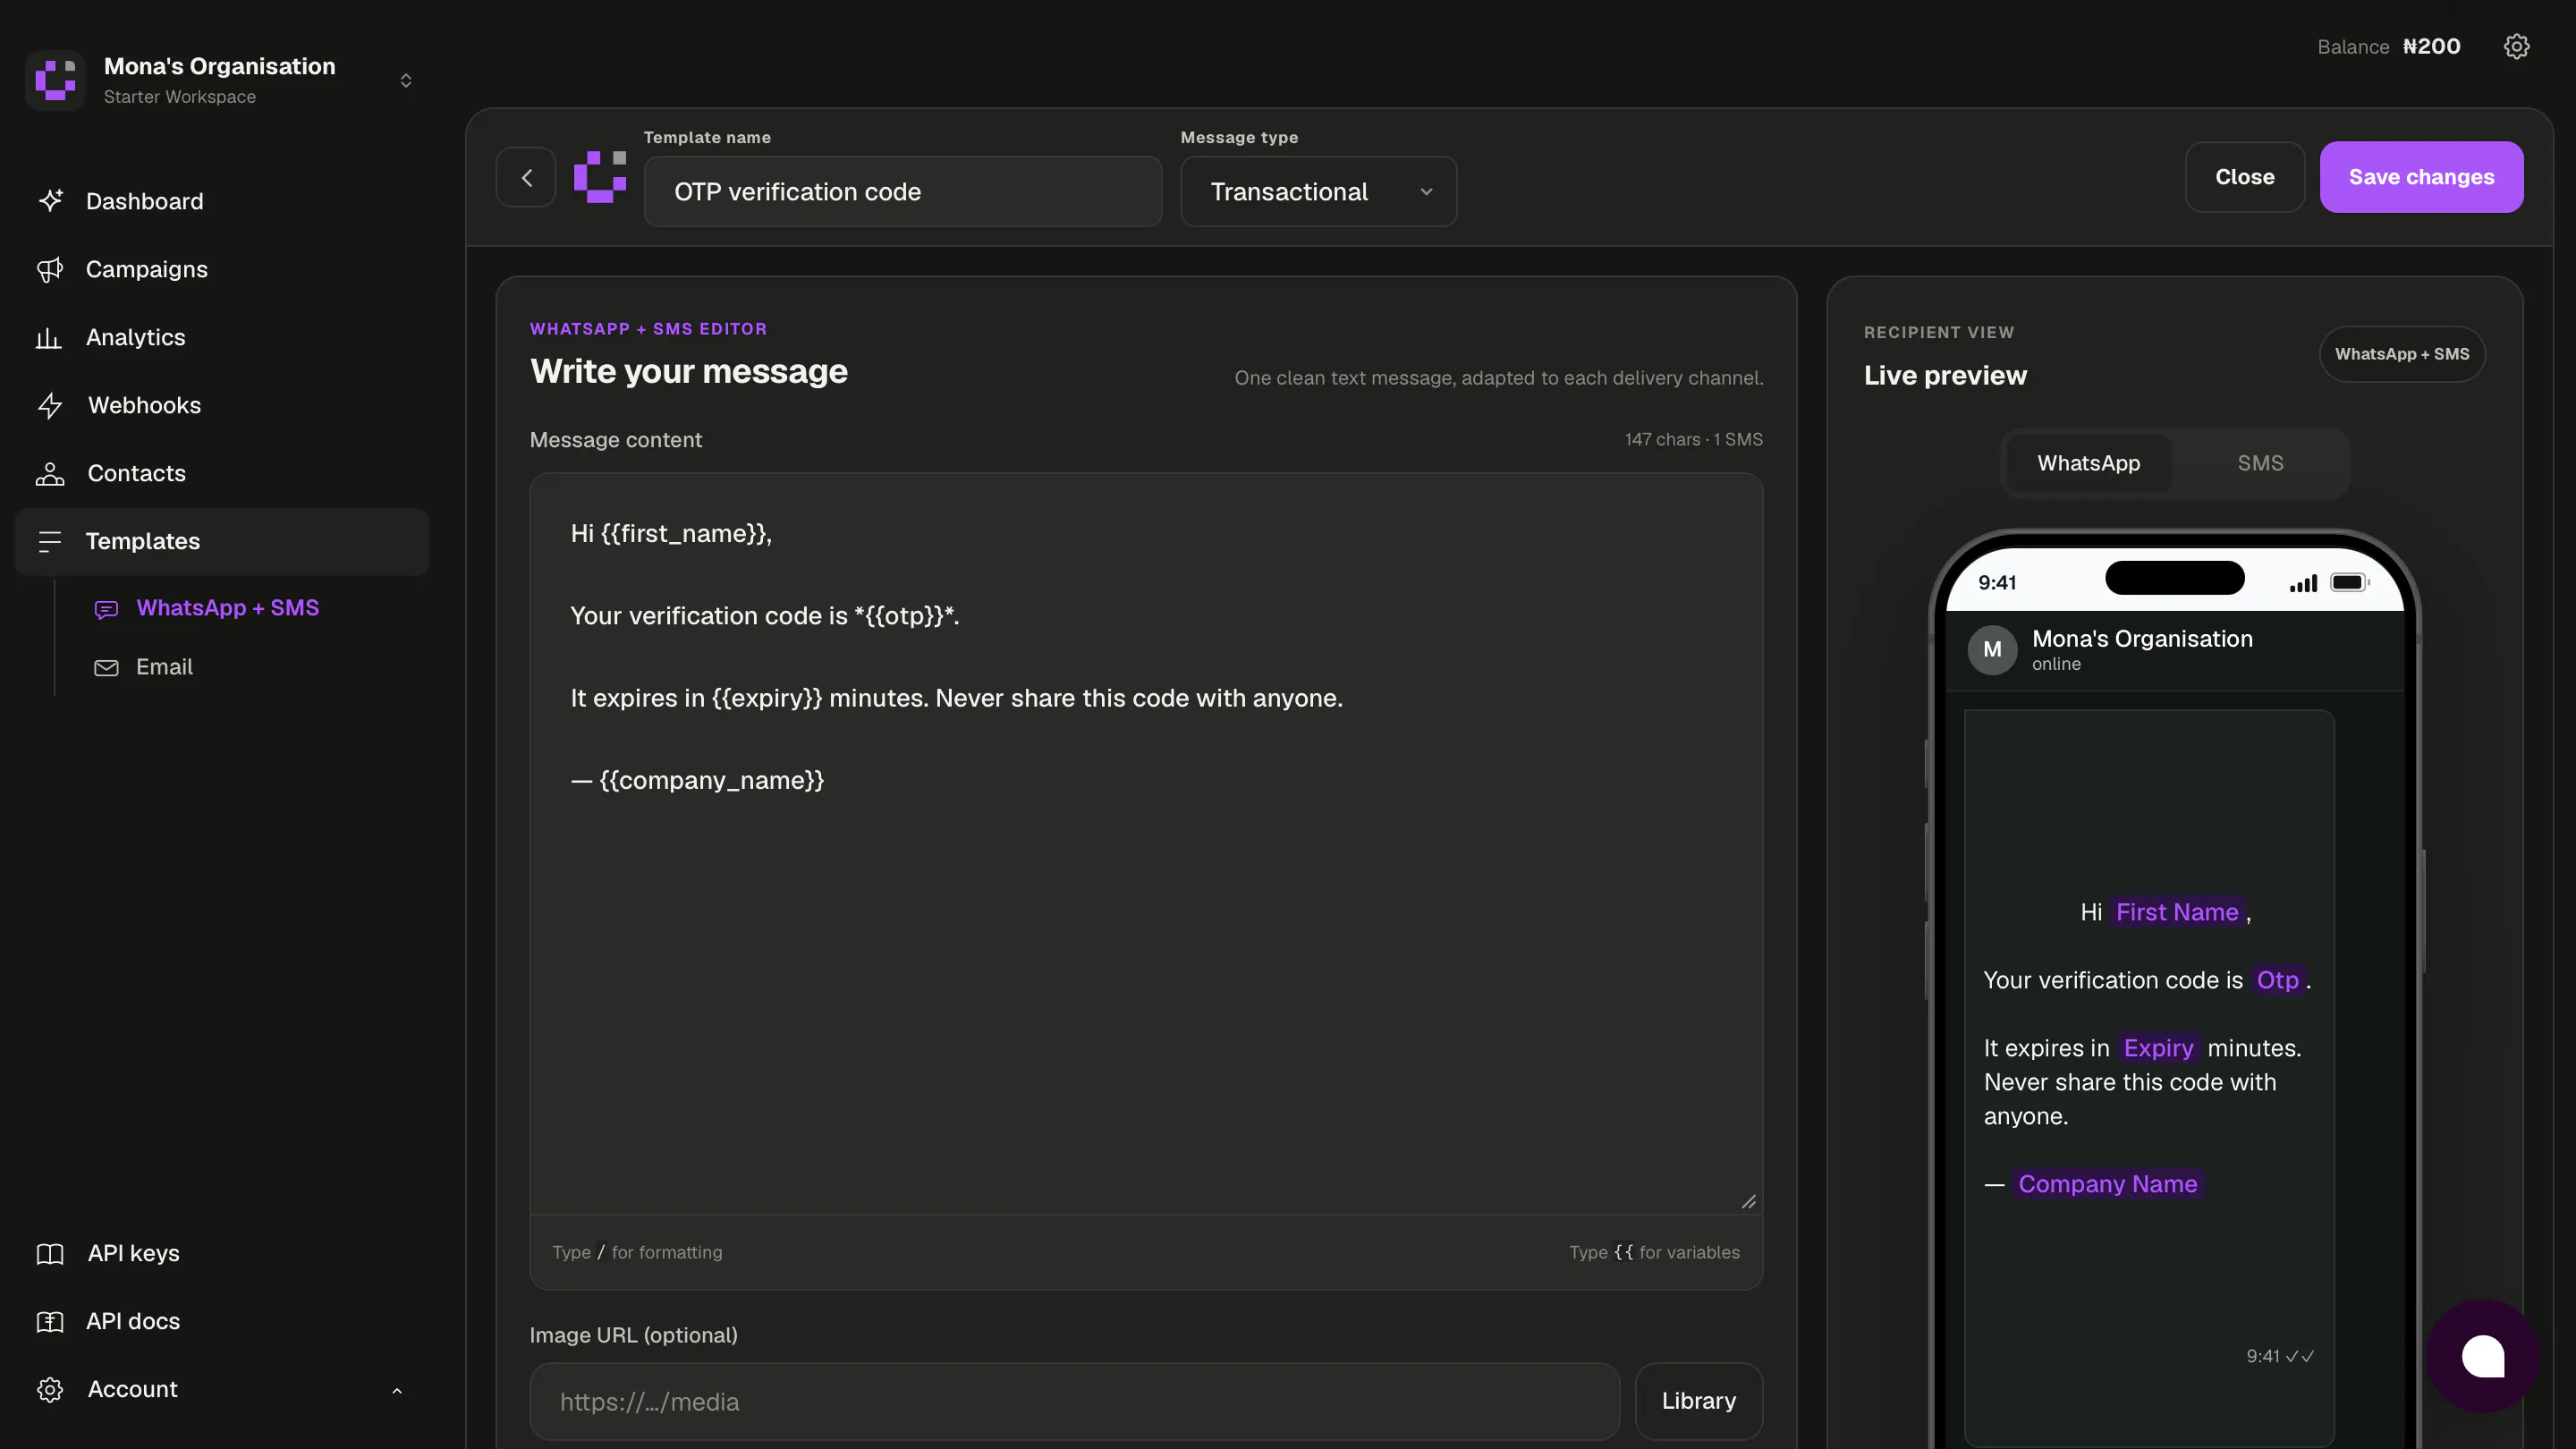This screenshot has height=1449, width=2576.
Task: Click the textarea resize handle
Action: pos(1748,1201)
